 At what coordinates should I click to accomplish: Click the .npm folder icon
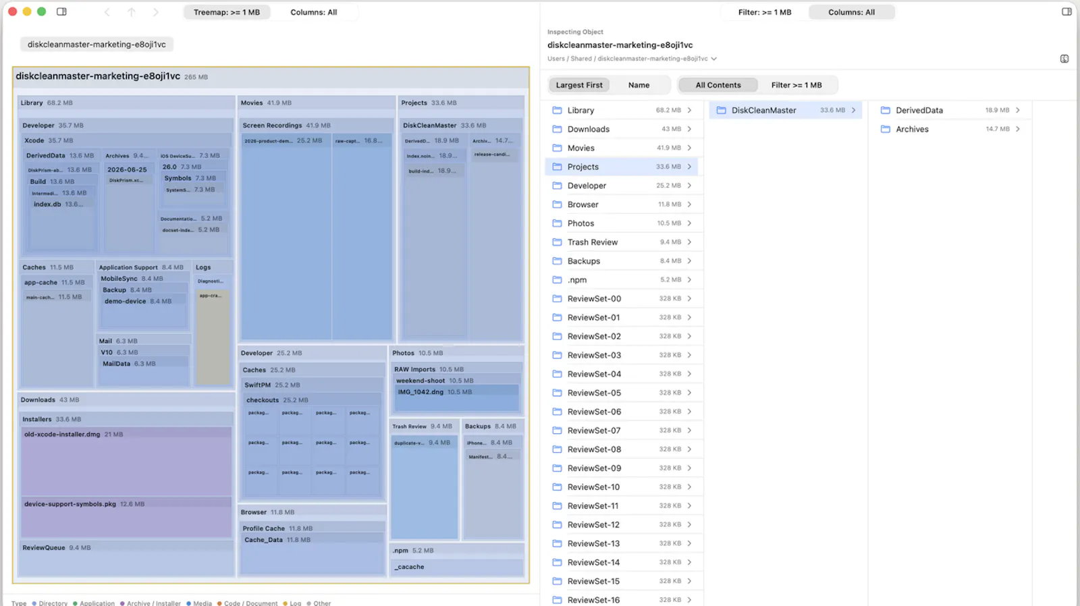(x=557, y=280)
